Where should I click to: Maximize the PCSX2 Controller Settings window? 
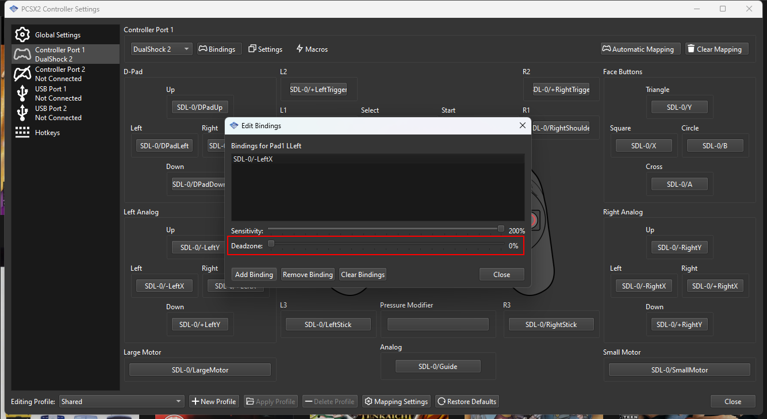(723, 9)
